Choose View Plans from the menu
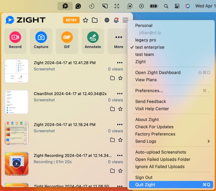 [x=171, y=80]
